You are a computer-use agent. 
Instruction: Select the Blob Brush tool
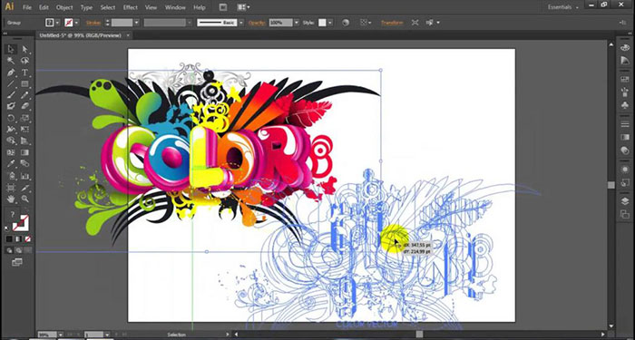(11, 107)
